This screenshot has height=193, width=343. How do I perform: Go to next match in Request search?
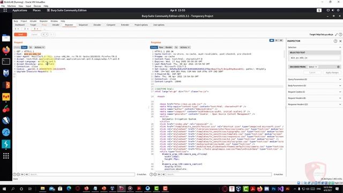(x=26, y=174)
